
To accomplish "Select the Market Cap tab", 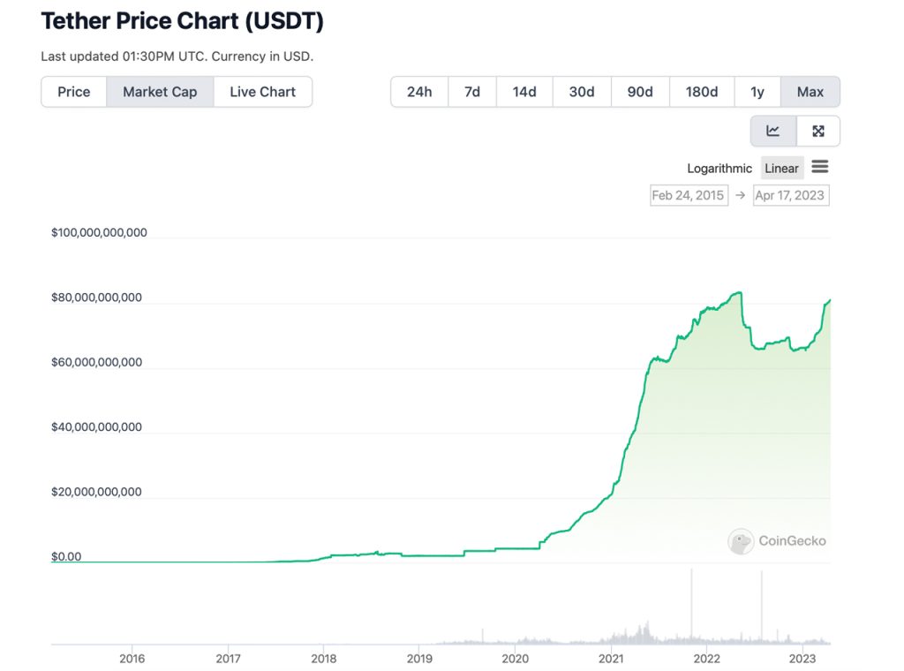I will point(160,91).
